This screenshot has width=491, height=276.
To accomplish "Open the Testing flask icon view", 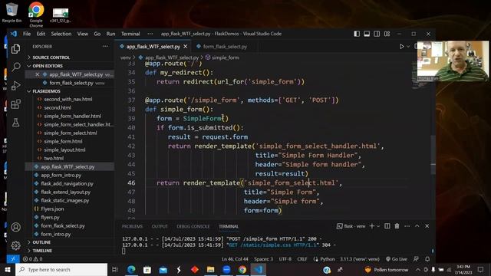I will point(15,123).
